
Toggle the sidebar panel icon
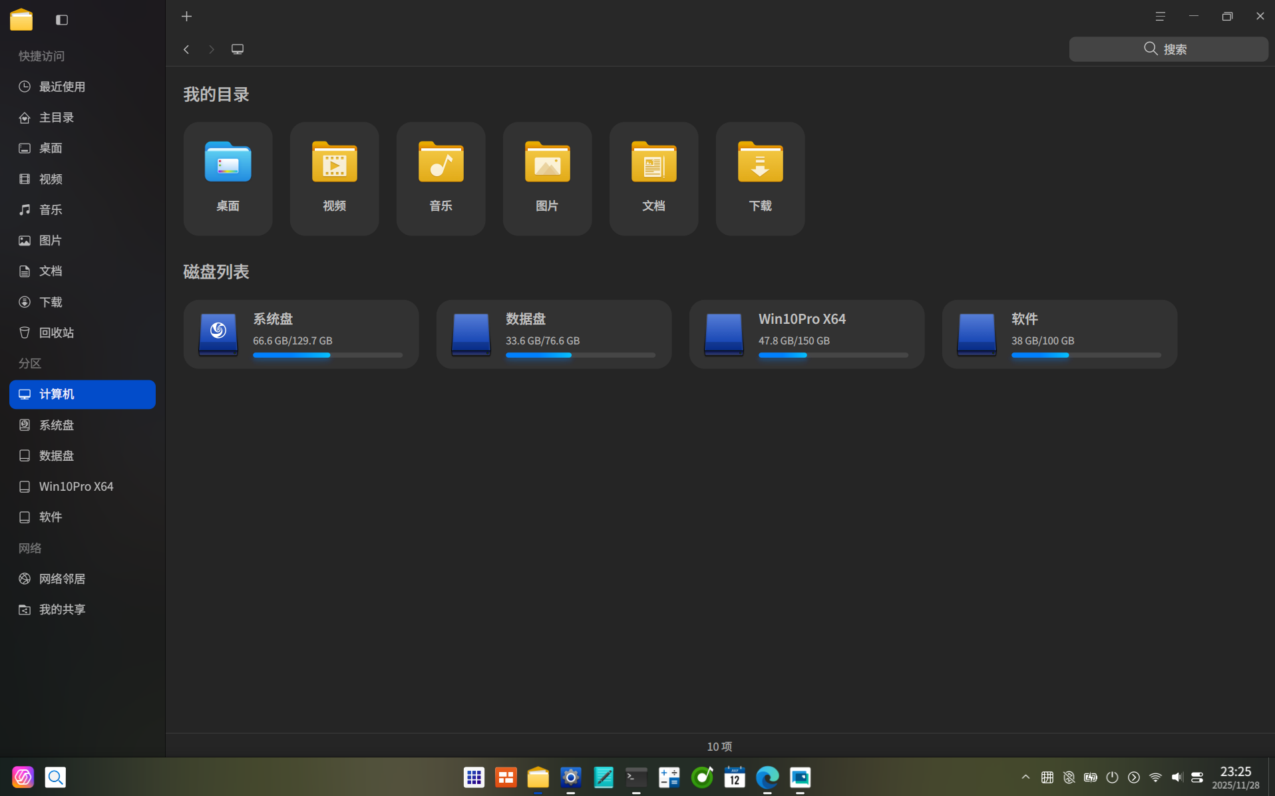tap(62, 20)
